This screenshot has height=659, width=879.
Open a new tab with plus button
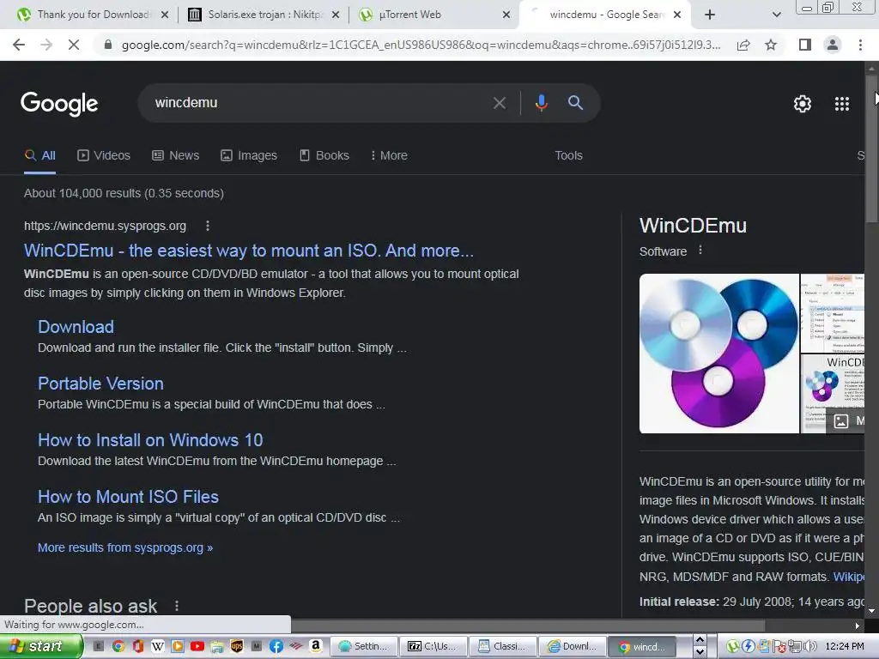[x=710, y=15]
